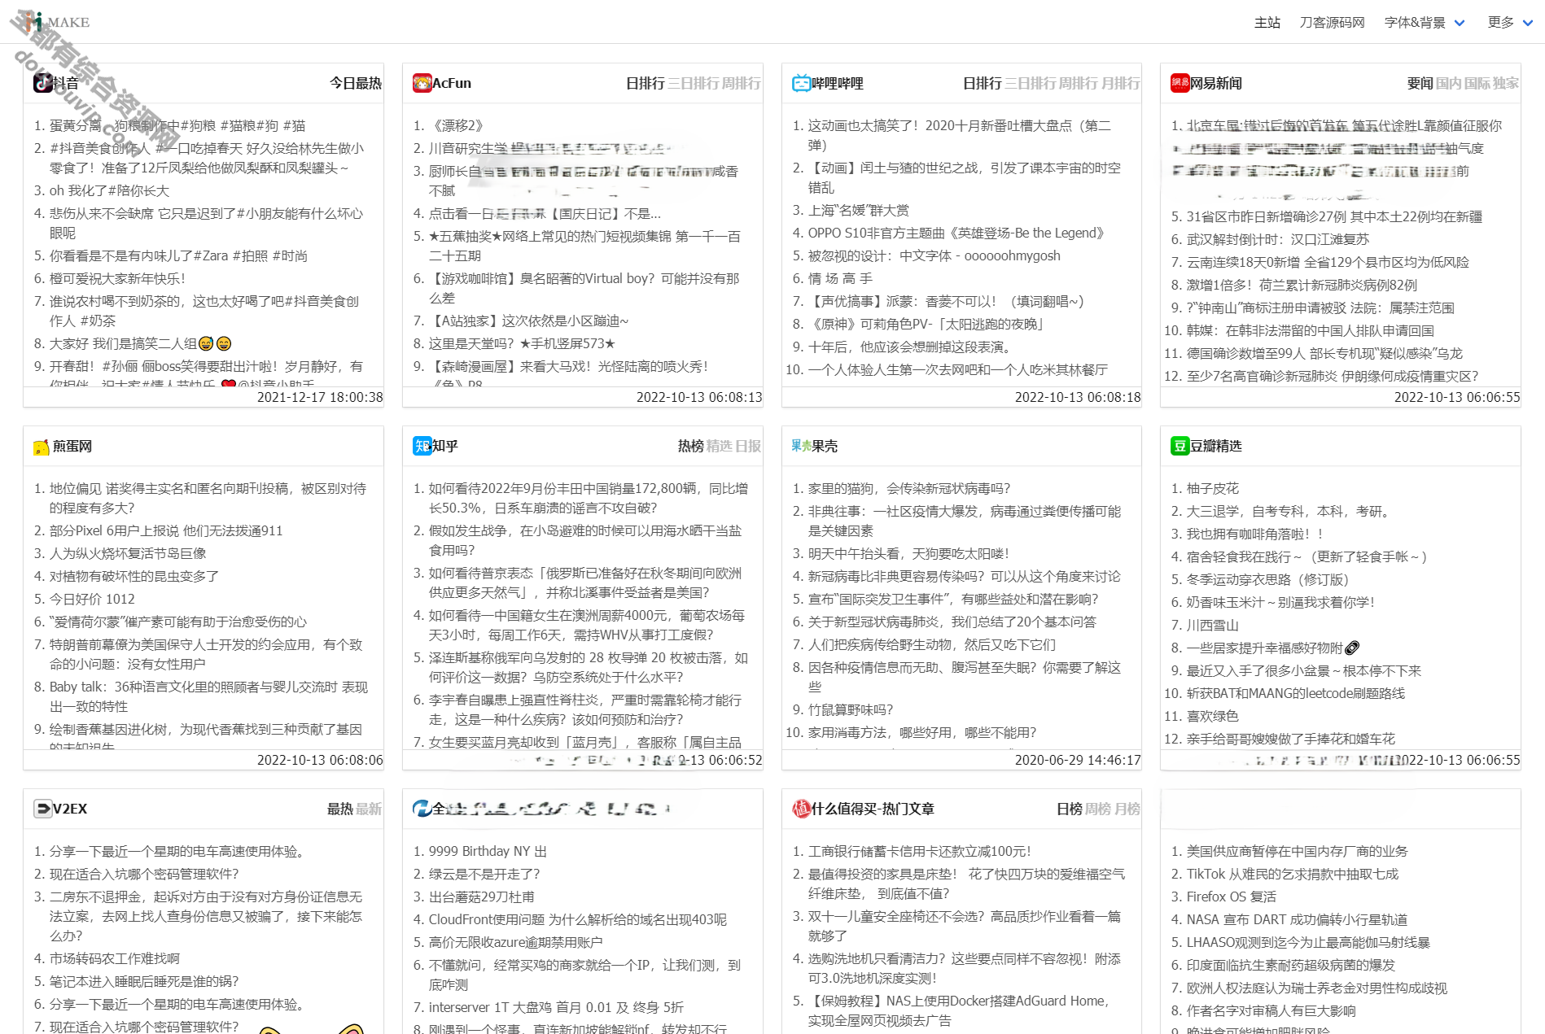Open V2EX item "笔记本进入睡眠后睡死是谁的锅?"

(x=144, y=981)
